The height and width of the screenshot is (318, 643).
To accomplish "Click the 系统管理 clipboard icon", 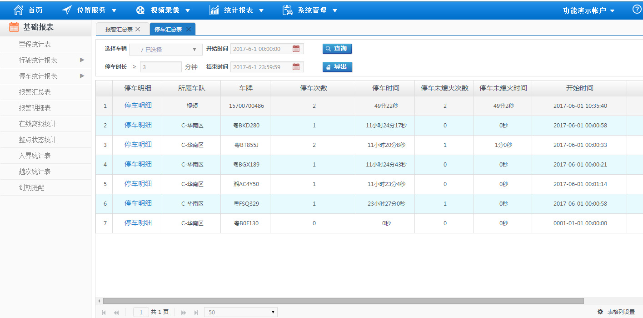I will (x=287, y=10).
